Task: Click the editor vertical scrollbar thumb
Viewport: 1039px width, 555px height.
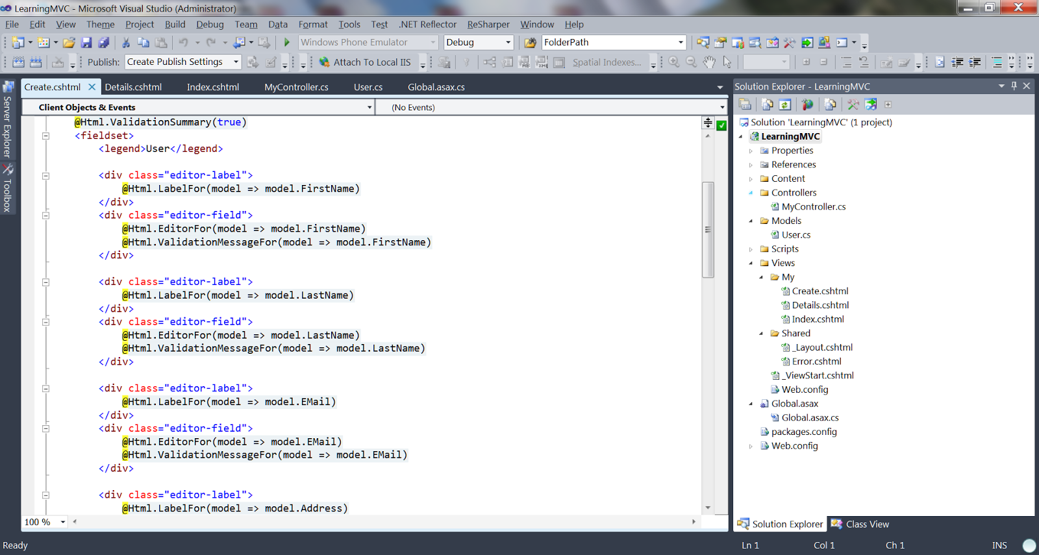Action: [x=708, y=230]
